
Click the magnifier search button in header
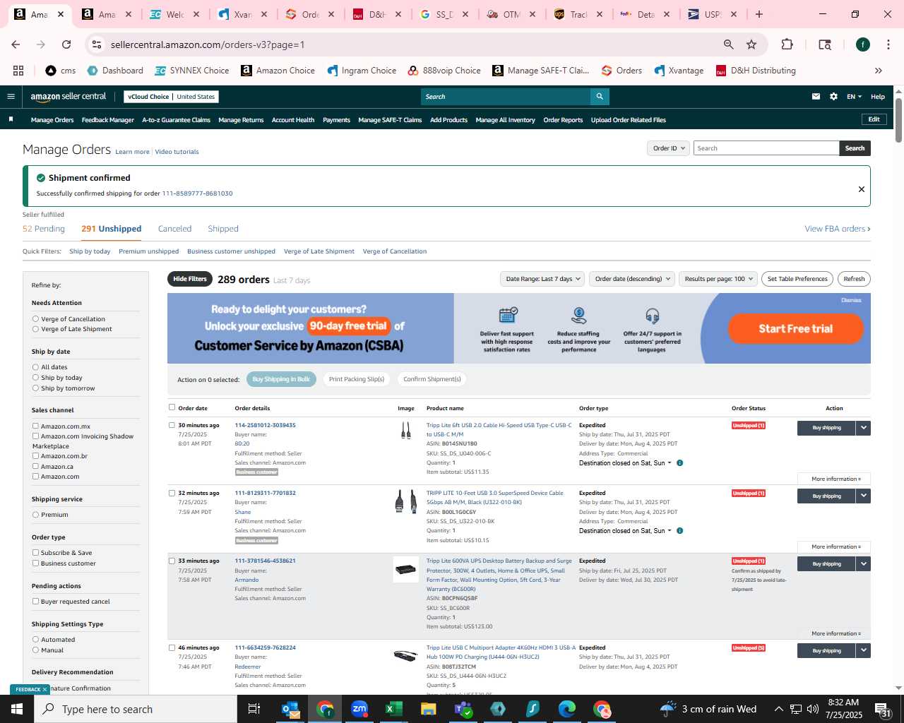tap(600, 97)
